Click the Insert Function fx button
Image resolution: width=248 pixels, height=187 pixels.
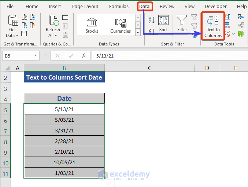click(84, 56)
